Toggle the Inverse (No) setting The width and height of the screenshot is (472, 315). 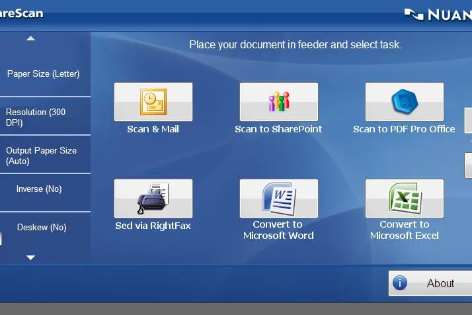click(x=45, y=193)
